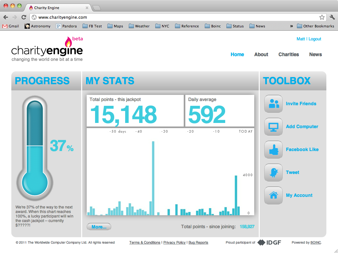Image resolution: width=338 pixels, height=253 pixels.
Task: Click the BOINC footer link
Action: [x=316, y=242]
